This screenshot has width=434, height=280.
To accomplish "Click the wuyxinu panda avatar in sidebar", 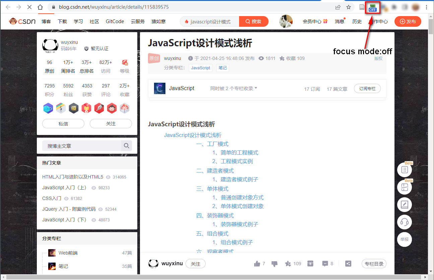I will point(50,46).
